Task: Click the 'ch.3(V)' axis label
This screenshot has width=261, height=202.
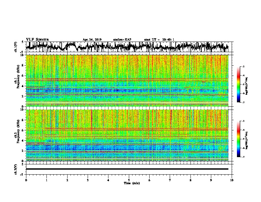Action: pyautogui.click(x=16, y=169)
